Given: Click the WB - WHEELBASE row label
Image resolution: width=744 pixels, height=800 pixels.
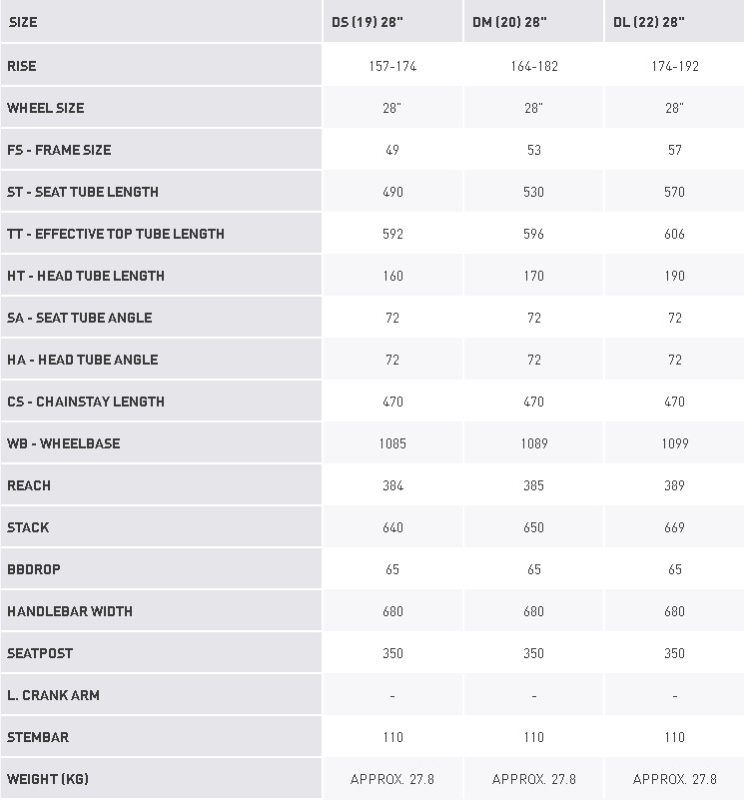Looking at the screenshot, I should point(63,443).
